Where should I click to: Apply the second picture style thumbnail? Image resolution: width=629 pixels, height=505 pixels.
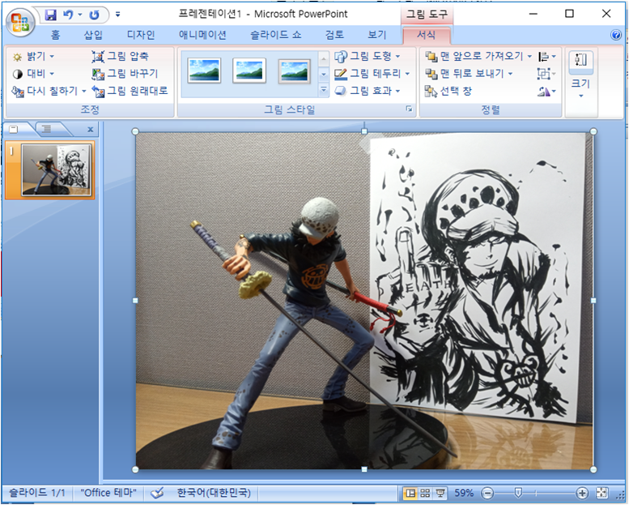coord(249,71)
